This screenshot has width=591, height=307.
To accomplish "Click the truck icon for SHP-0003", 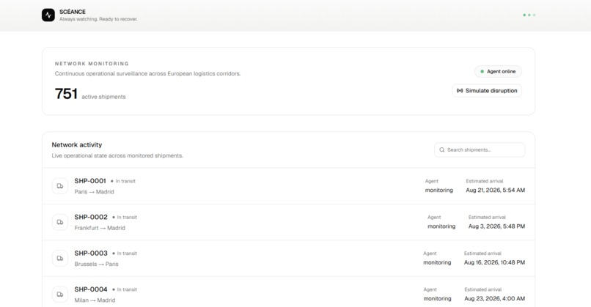I will tap(60, 259).
